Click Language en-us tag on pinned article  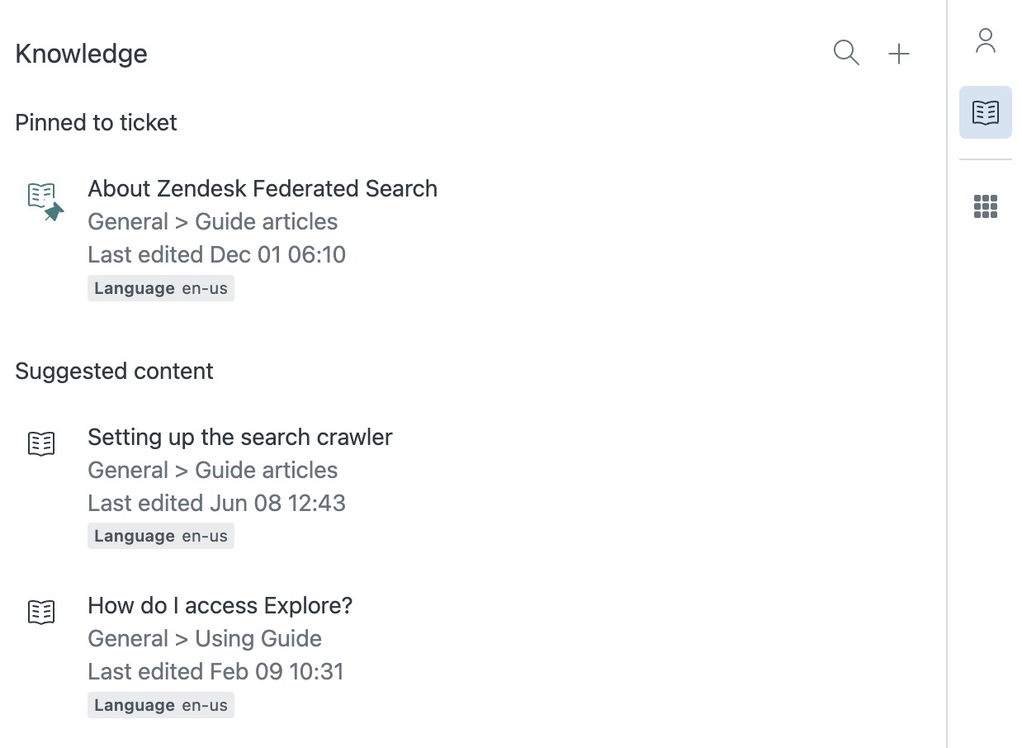tap(161, 288)
